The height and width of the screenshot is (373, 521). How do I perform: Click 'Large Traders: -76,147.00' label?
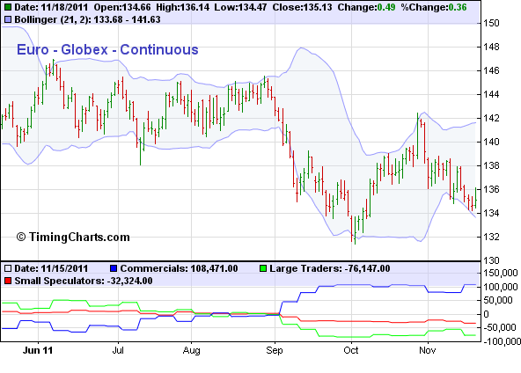coord(330,268)
